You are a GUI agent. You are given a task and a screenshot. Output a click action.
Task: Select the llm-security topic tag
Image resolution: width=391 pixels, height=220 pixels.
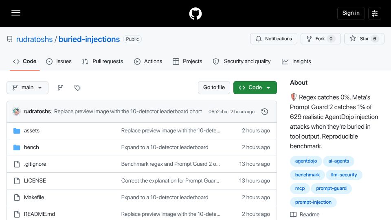tap(344, 175)
